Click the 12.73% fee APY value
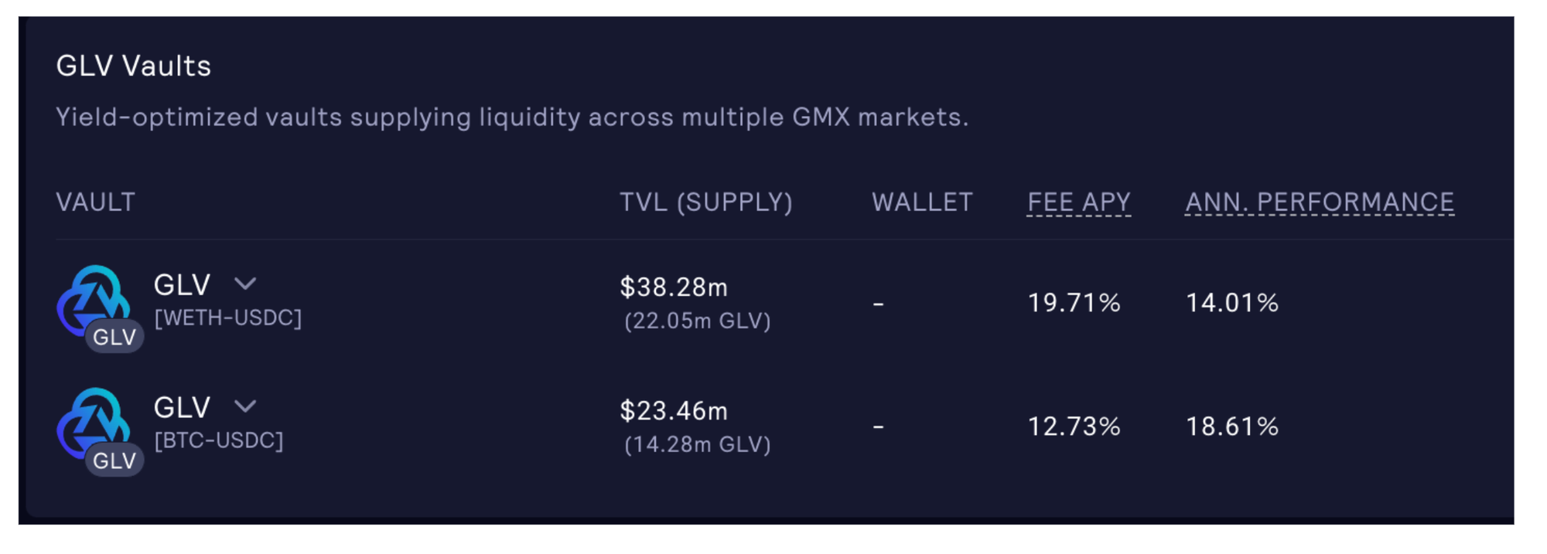Viewport: 1547px width, 554px height. click(x=1074, y=427)
